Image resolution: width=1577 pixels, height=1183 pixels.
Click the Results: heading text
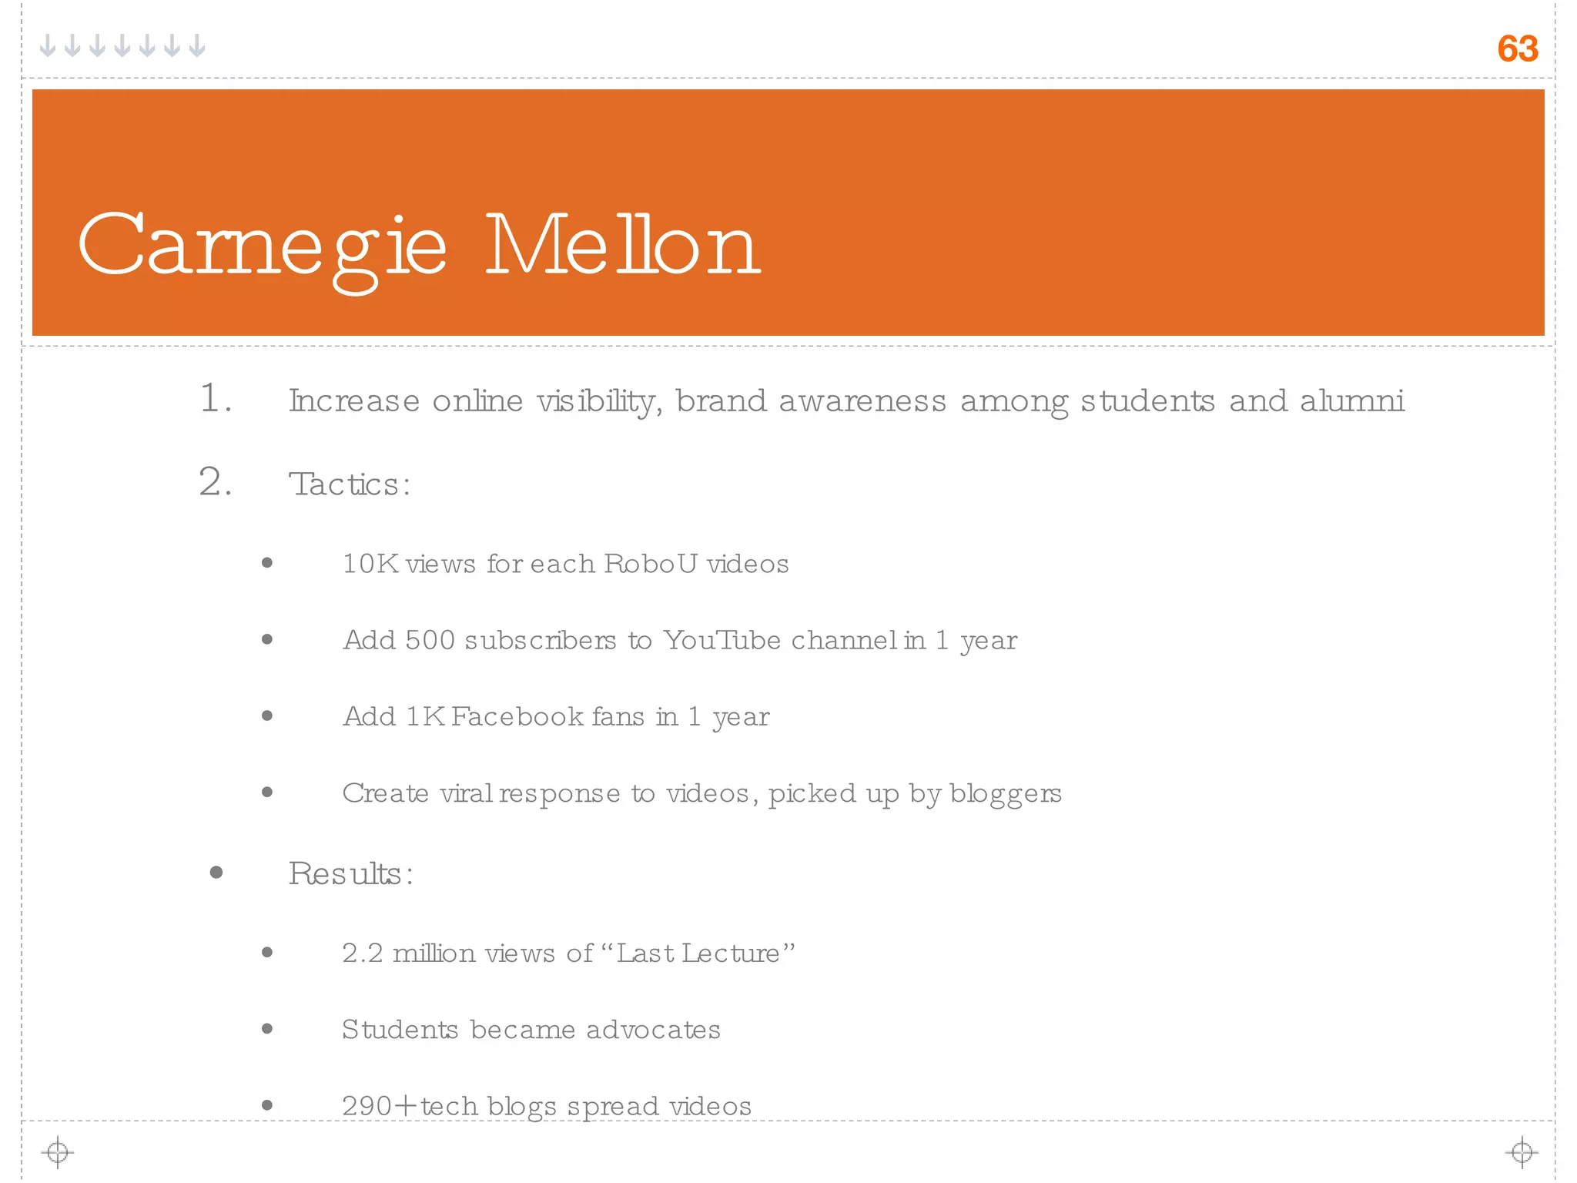tap(350, 873)
